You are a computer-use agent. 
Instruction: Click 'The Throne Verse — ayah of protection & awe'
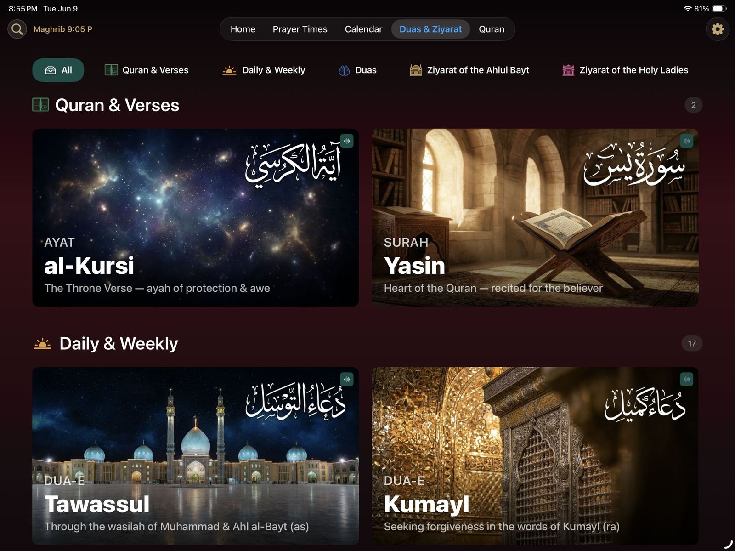pos(157,288)
